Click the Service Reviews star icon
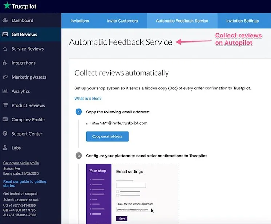 coord(5,49)
